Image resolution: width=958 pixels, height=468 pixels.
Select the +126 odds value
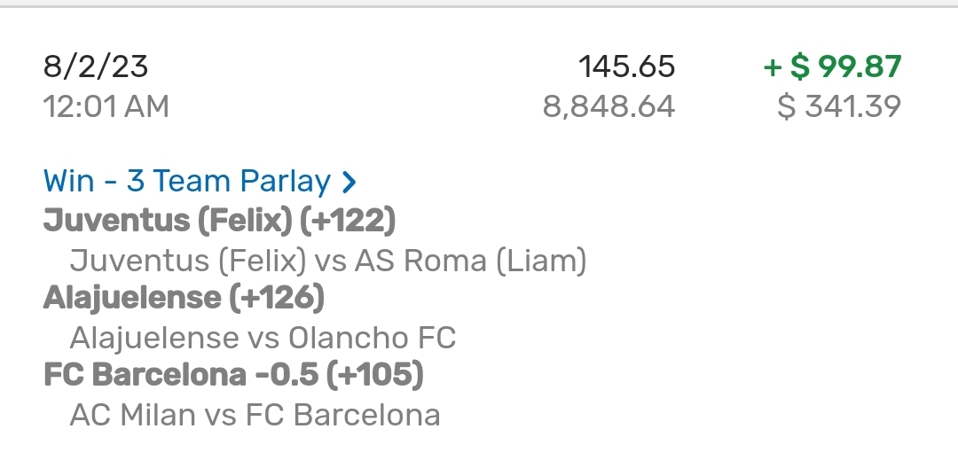(x=276, y=299)
